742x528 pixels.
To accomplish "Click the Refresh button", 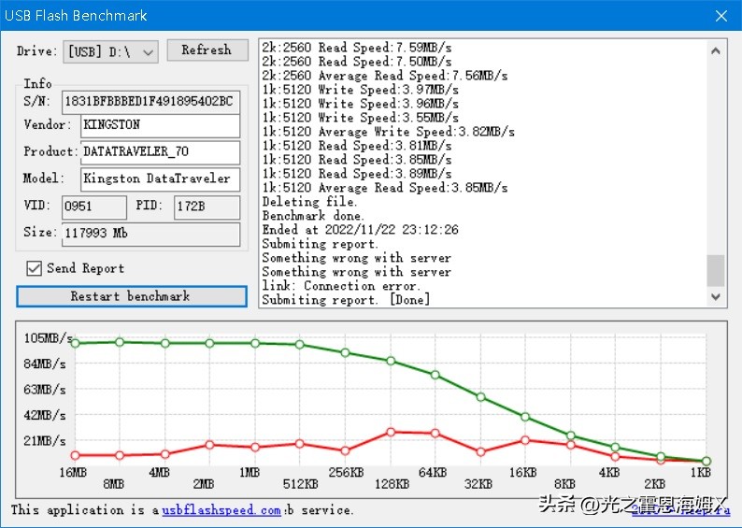I will point(207,50).
